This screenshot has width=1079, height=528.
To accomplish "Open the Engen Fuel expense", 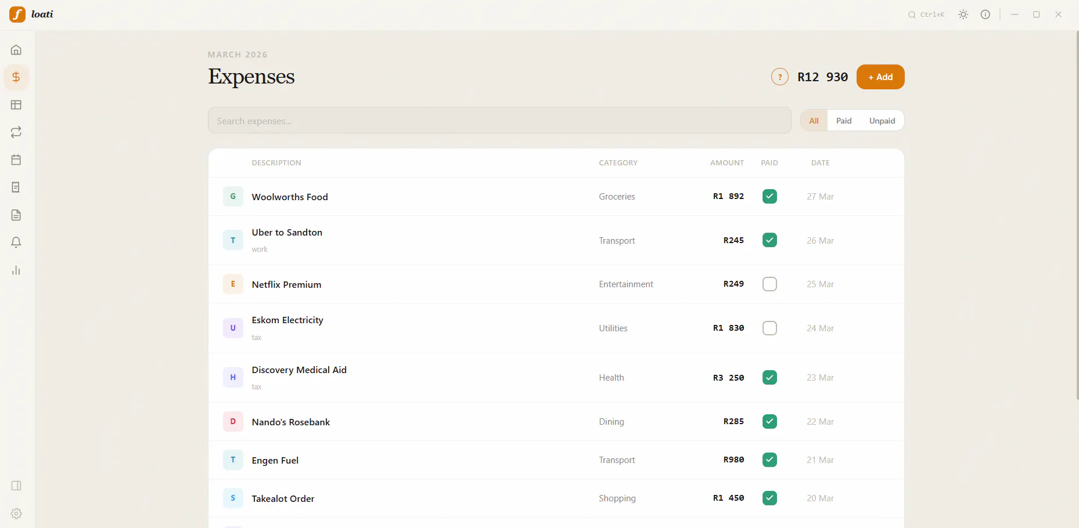I will click(556, 460).
